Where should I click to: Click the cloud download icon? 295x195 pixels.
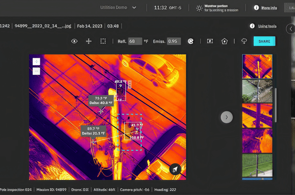pyautogui.click(x=244, y=41)
